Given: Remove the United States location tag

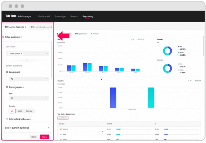Looking at the screenshot, I should pos(21,54).
